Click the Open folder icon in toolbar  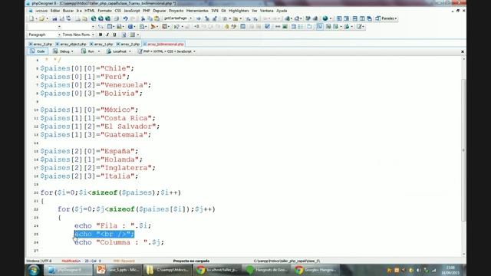(x=41, y=18)
